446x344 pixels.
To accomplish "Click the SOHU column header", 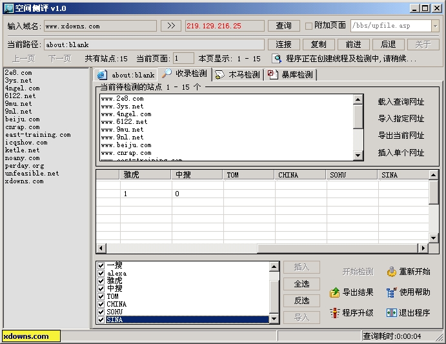I will [352, 175].
